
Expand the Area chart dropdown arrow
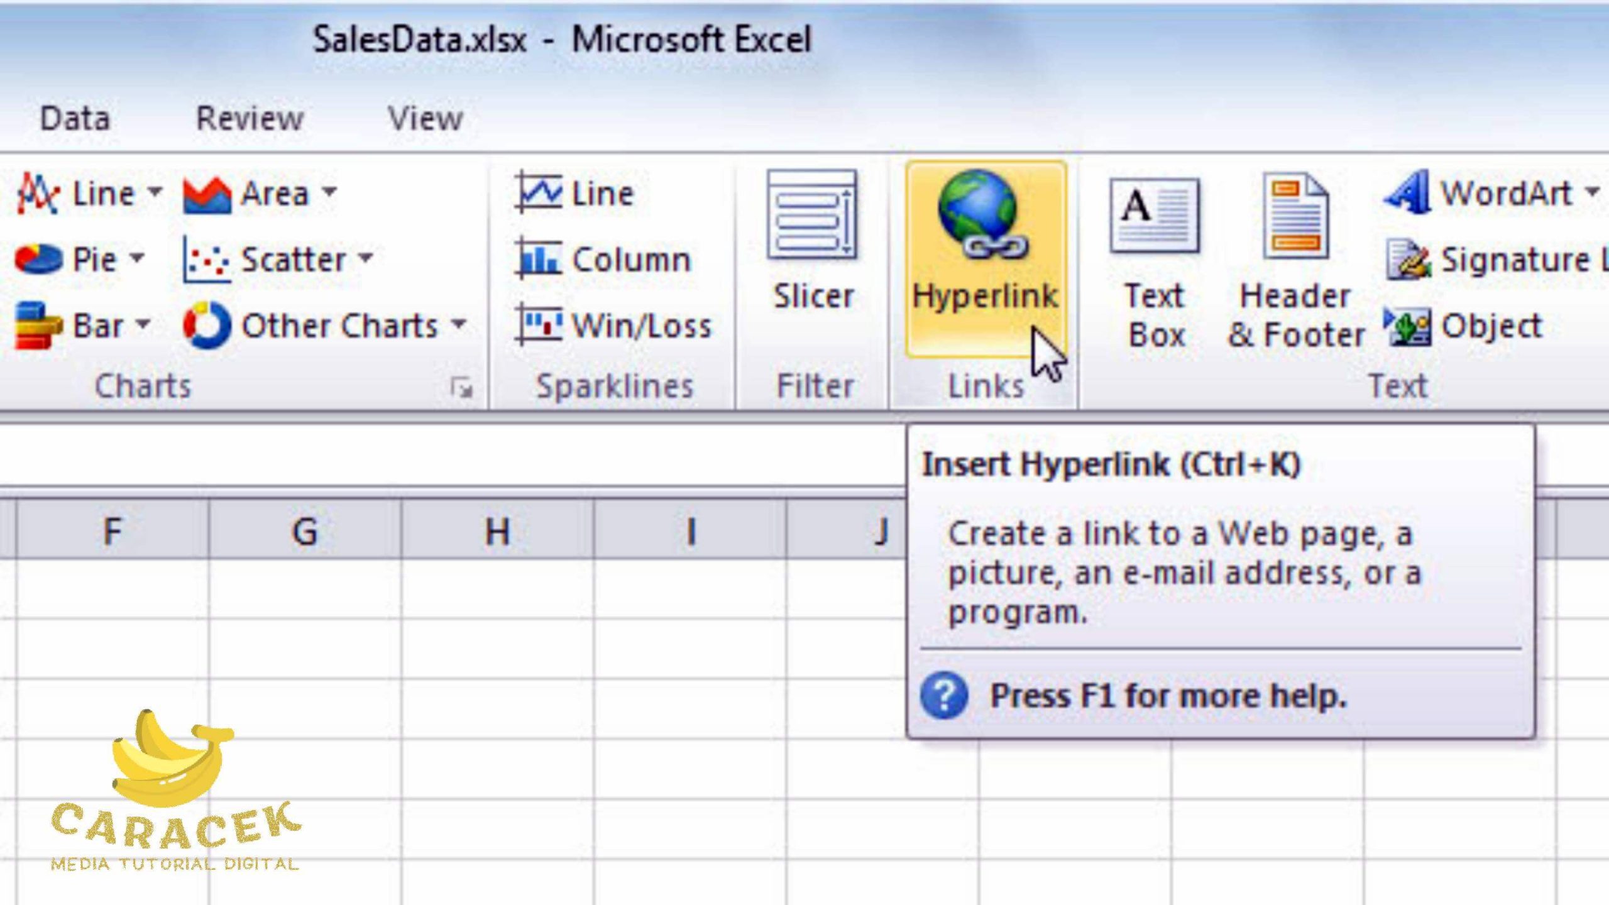330,191
